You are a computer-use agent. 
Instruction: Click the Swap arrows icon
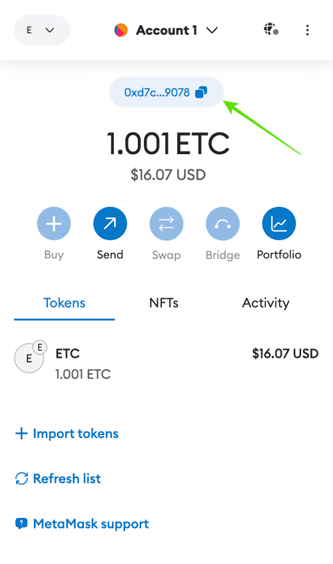[x=166, y=224]
